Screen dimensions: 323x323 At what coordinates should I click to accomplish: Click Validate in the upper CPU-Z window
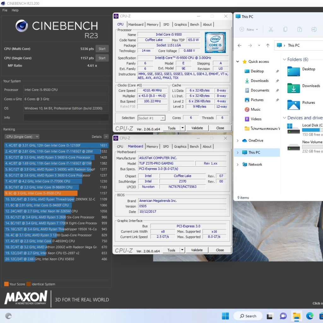[197, 128]
